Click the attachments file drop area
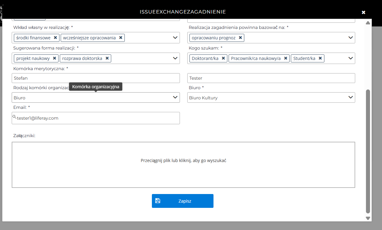Screen dimensions: 382x230 tap(183, 165)
